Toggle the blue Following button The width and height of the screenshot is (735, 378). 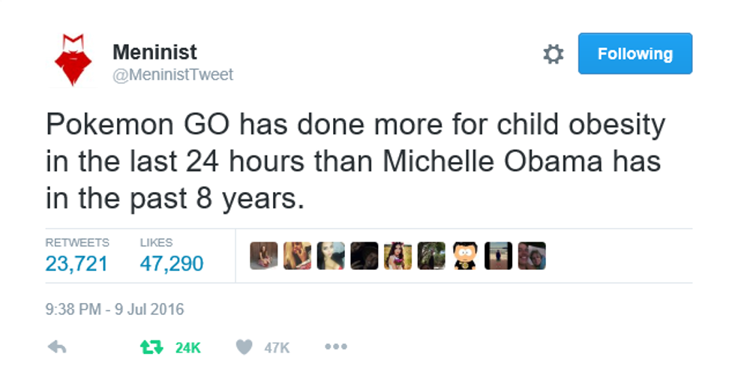click(x=634, y=54)
